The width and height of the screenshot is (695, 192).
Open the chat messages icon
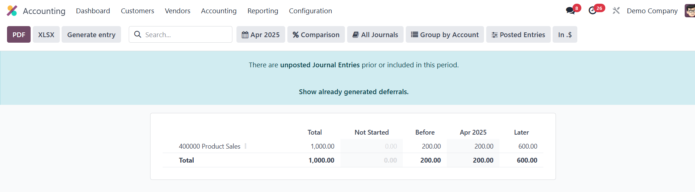570,11
